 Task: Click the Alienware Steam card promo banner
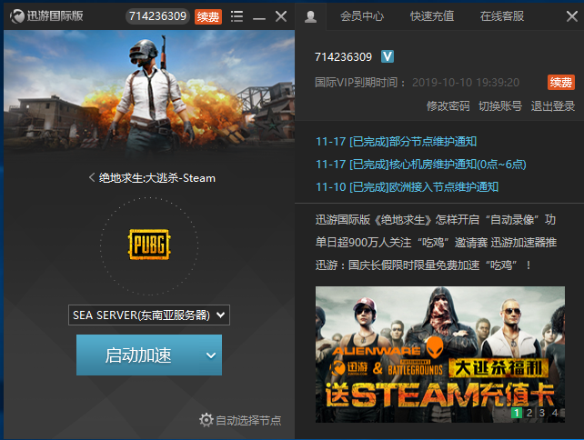pos(440,354)
